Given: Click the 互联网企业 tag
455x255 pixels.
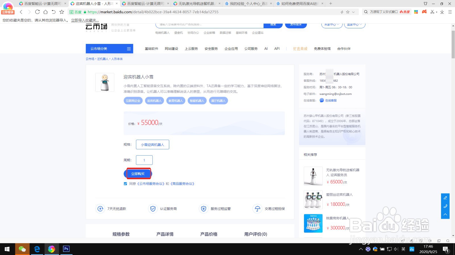Looking at the screenshot, I should [133, 101].
